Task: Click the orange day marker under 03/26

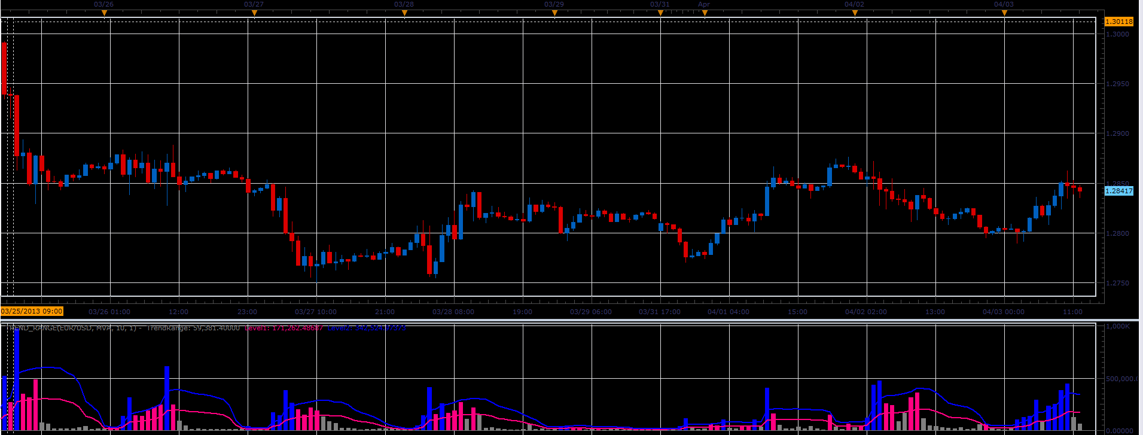Action: 104,13
